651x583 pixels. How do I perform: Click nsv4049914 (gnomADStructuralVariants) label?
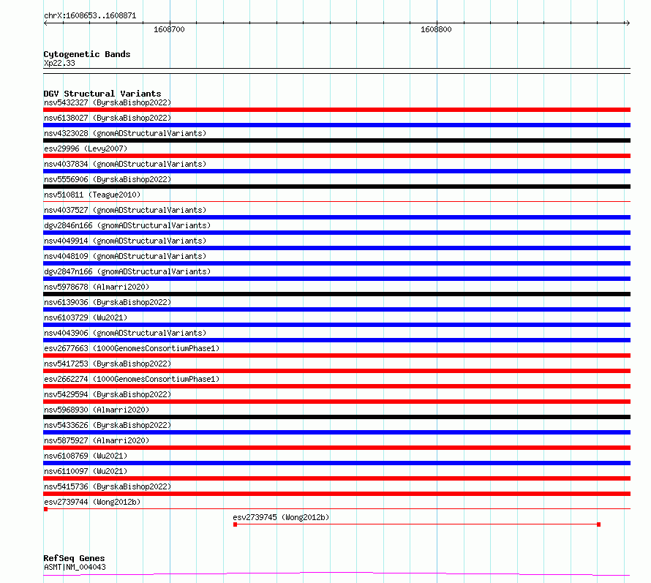click(x=125, y=241)
